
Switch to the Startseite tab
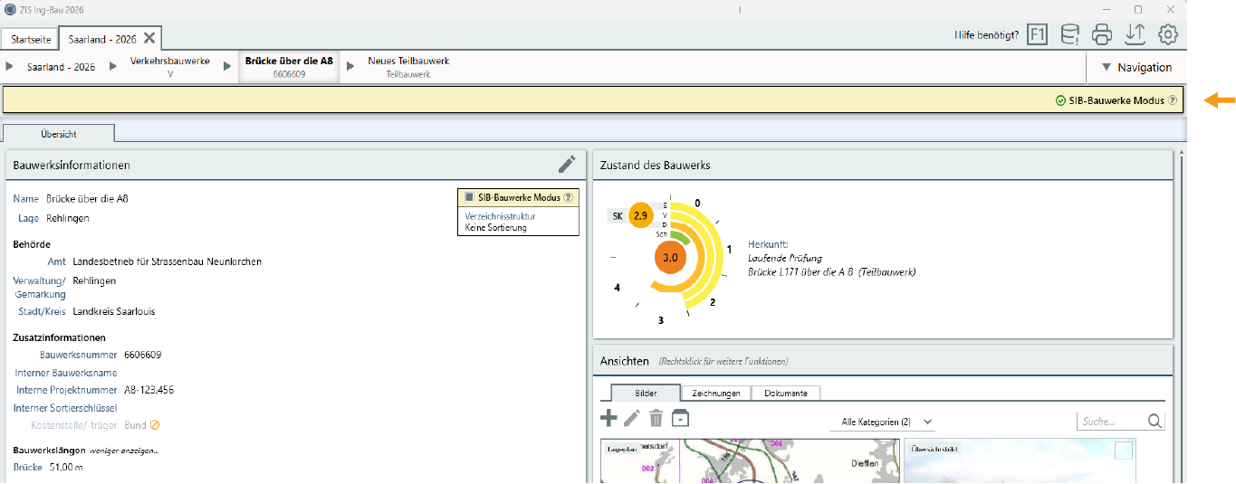(x=31, y=39)
